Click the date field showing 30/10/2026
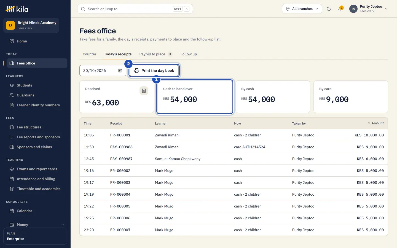The height and width of the screenshot is (248, 397). 103,71
